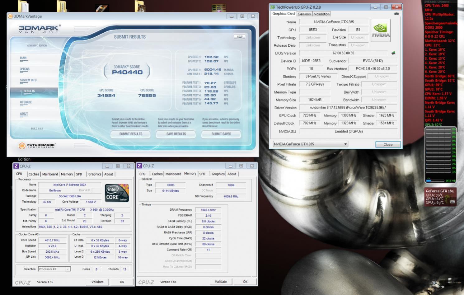
Task: Click the left CPU-Z window title icon
Action: pos(16,166)
